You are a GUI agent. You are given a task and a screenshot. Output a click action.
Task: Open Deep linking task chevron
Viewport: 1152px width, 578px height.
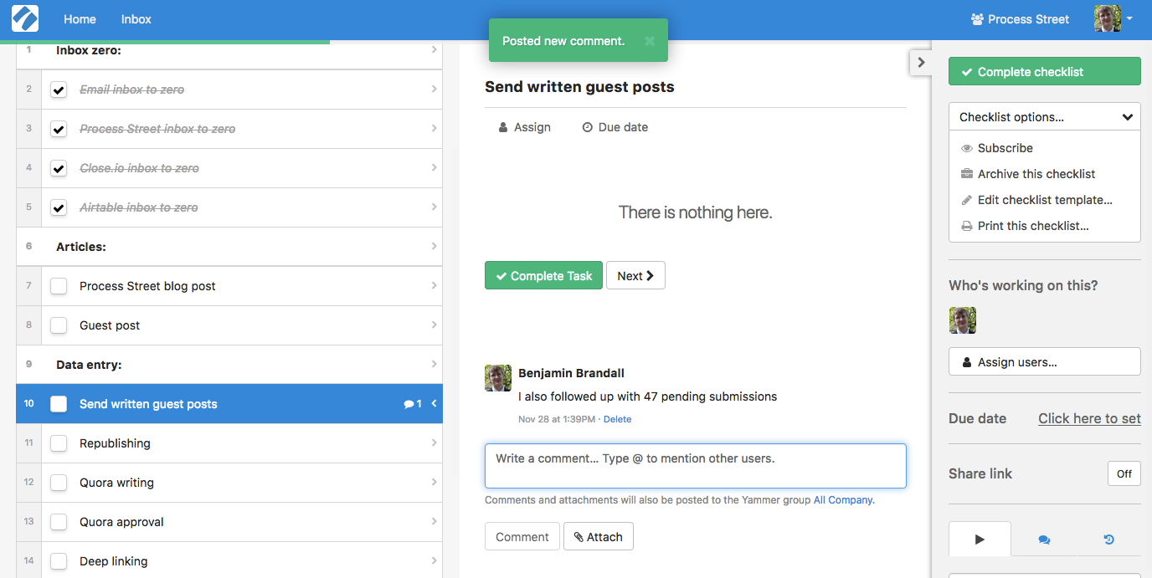click(434, 560)
